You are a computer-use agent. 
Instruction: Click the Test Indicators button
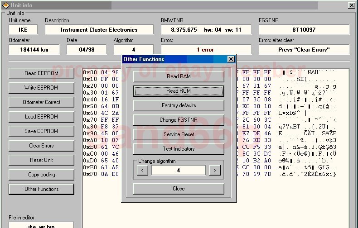coord(179,149)
